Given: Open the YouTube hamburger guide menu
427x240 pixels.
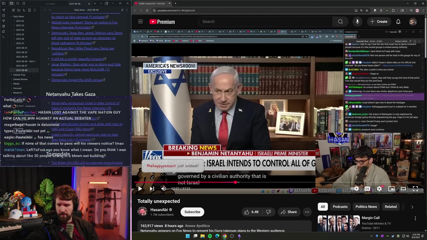Looking at the screenshot, I should coord(140,22).
